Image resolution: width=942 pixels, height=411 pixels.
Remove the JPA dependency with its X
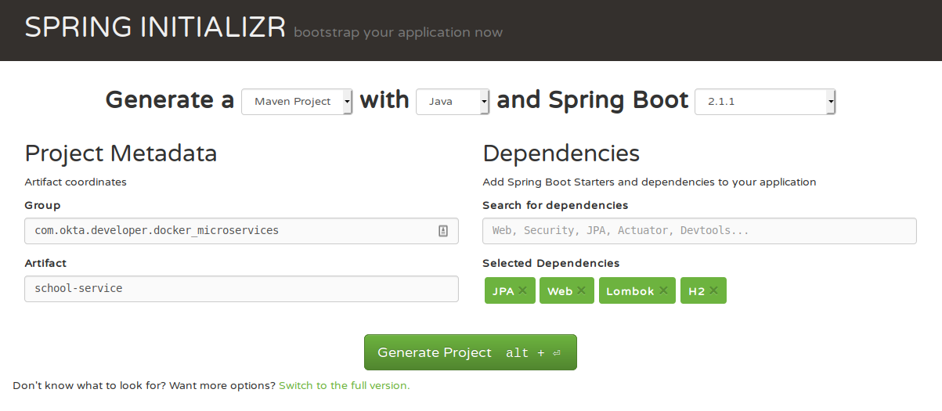522,290
